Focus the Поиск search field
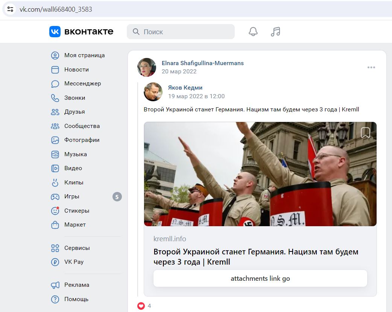 (x=181, y=32)
